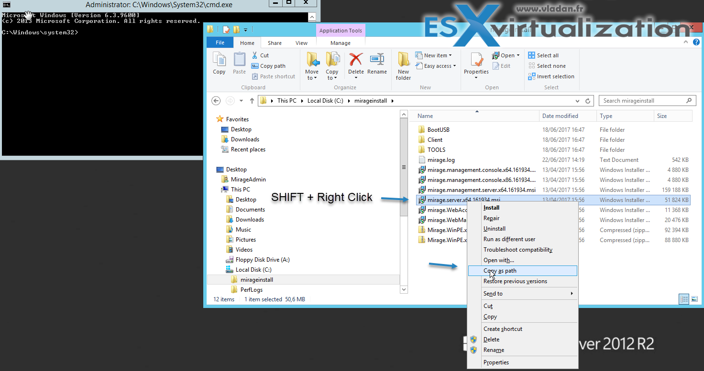
Task: Select MirageAdmin in navigation pane
Action: click(243, 180)
